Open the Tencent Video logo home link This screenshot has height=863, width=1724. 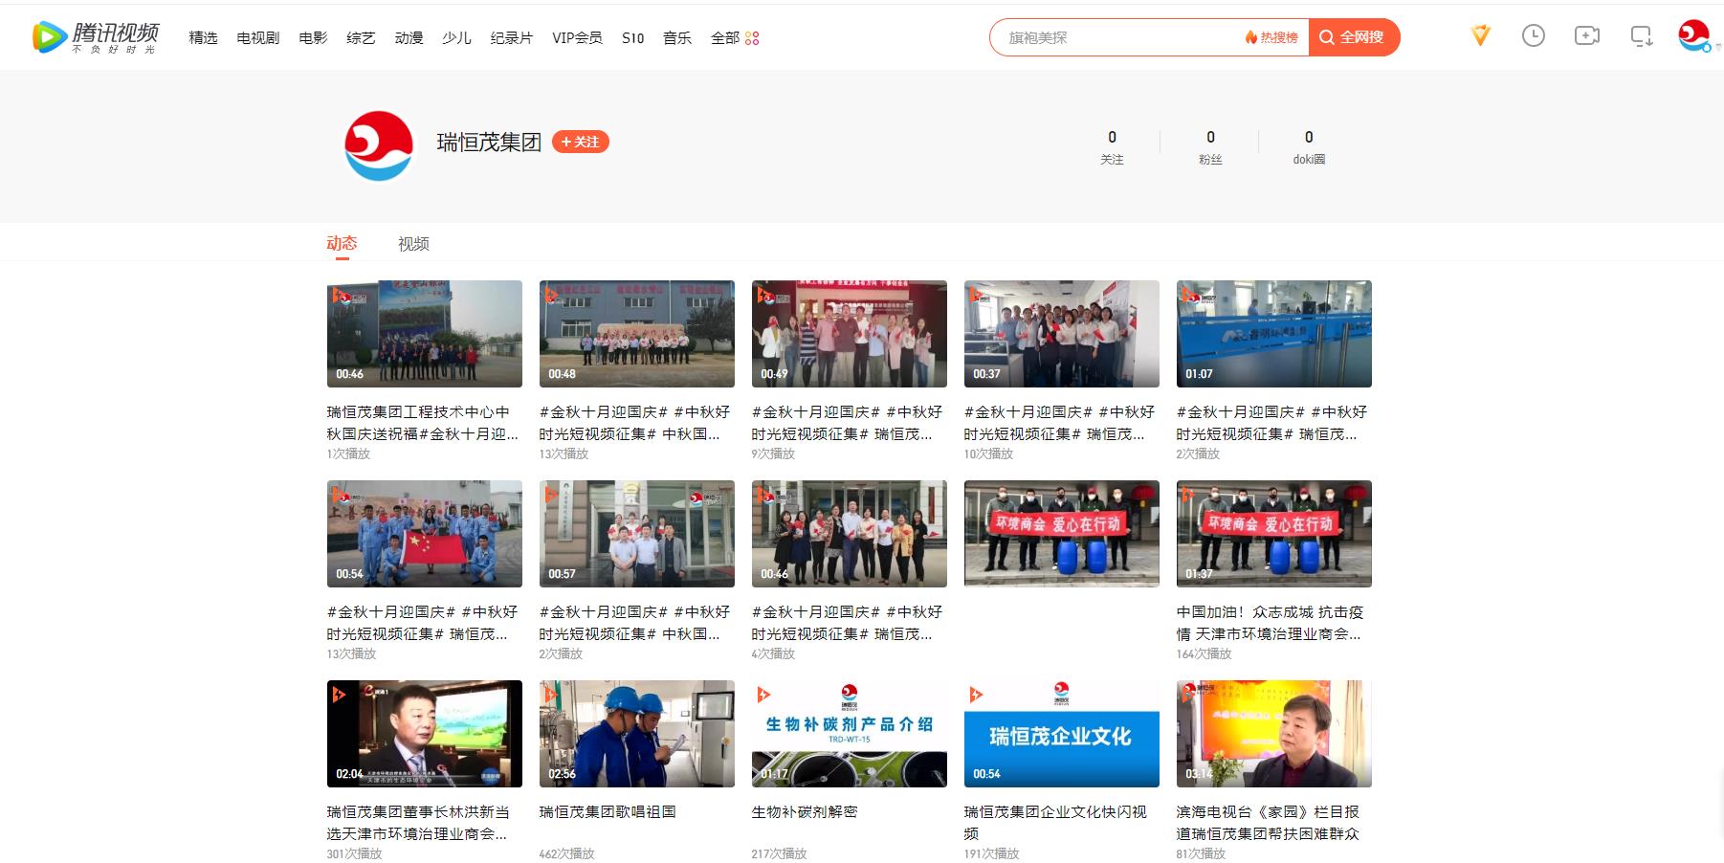(x=96, y=37)
